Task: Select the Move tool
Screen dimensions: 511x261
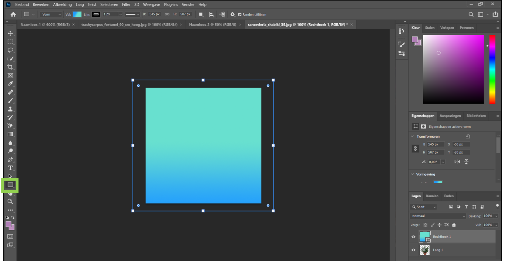Action: click(10, 33)
